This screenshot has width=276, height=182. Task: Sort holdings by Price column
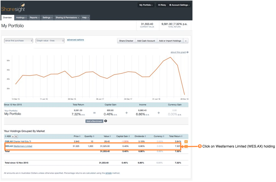pyautogui.click(x=77, y=136)
